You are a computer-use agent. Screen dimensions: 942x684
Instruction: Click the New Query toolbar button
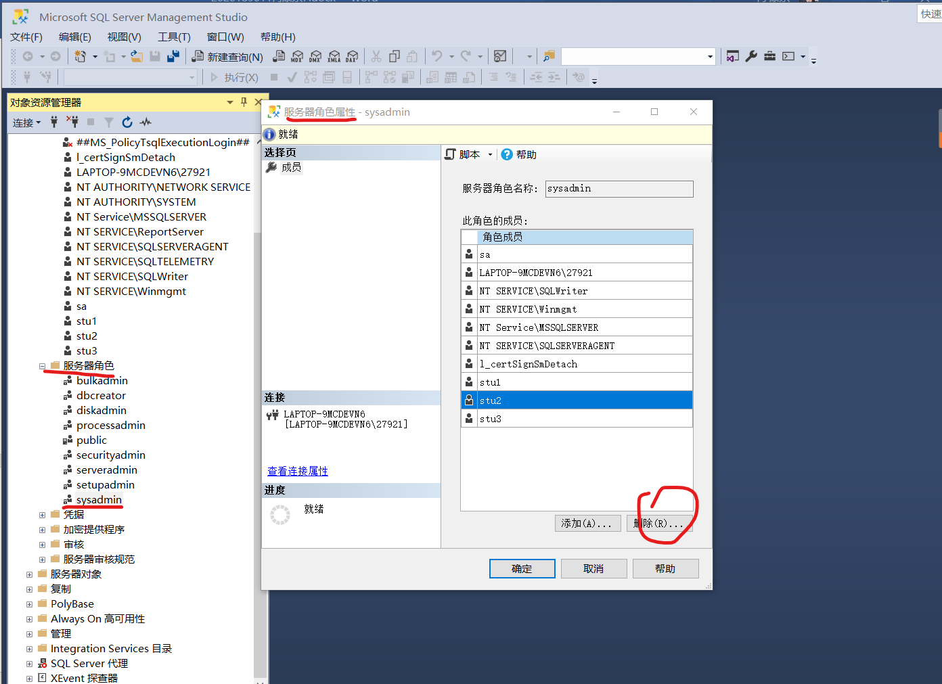pyautogui.click(x=227, y=57)
